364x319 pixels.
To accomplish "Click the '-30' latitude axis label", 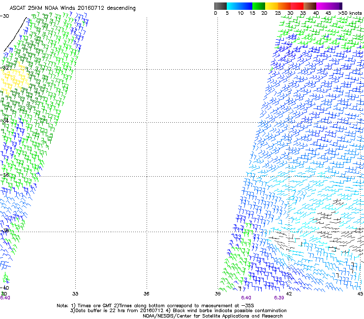I will pyautogui.click(x=4, y=16).
